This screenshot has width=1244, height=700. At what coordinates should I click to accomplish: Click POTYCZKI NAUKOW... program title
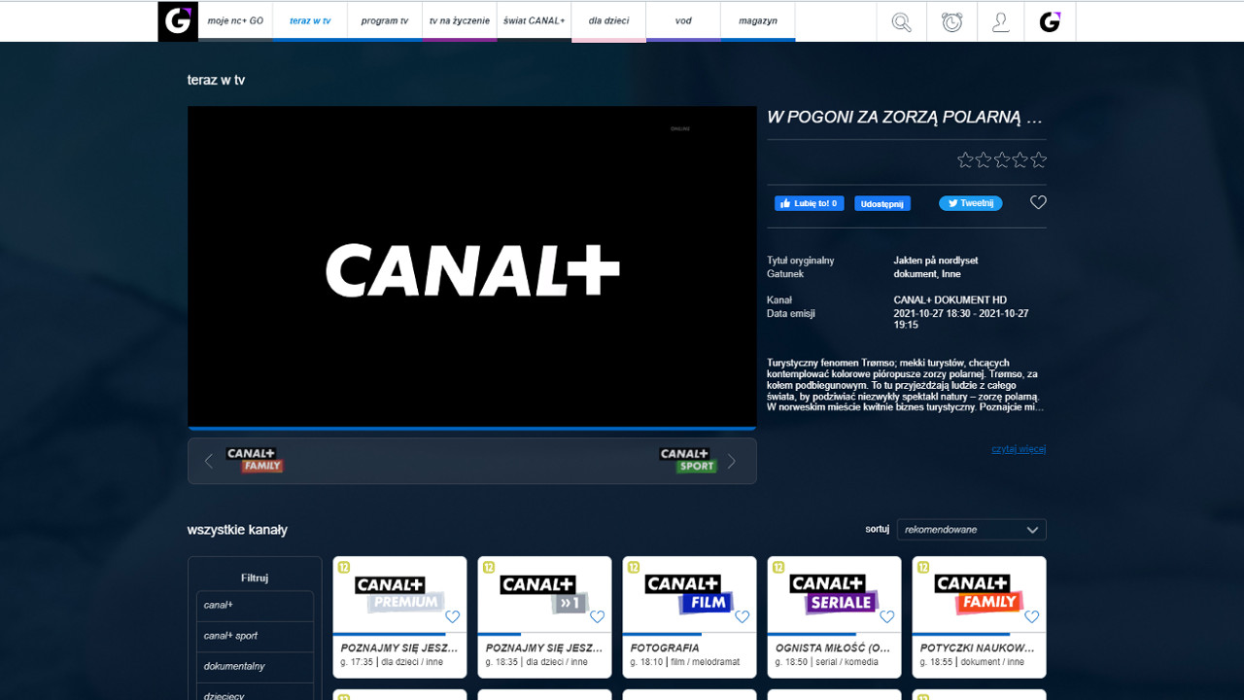point(978,647)
